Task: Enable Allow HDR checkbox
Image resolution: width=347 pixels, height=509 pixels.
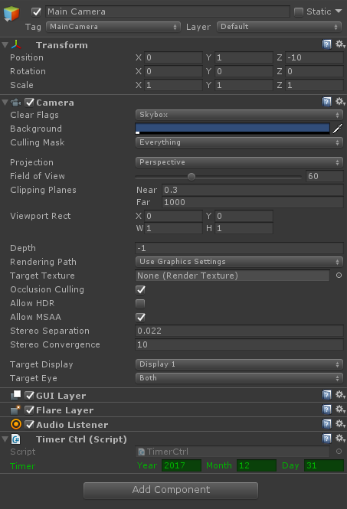Action: [140, 304]
